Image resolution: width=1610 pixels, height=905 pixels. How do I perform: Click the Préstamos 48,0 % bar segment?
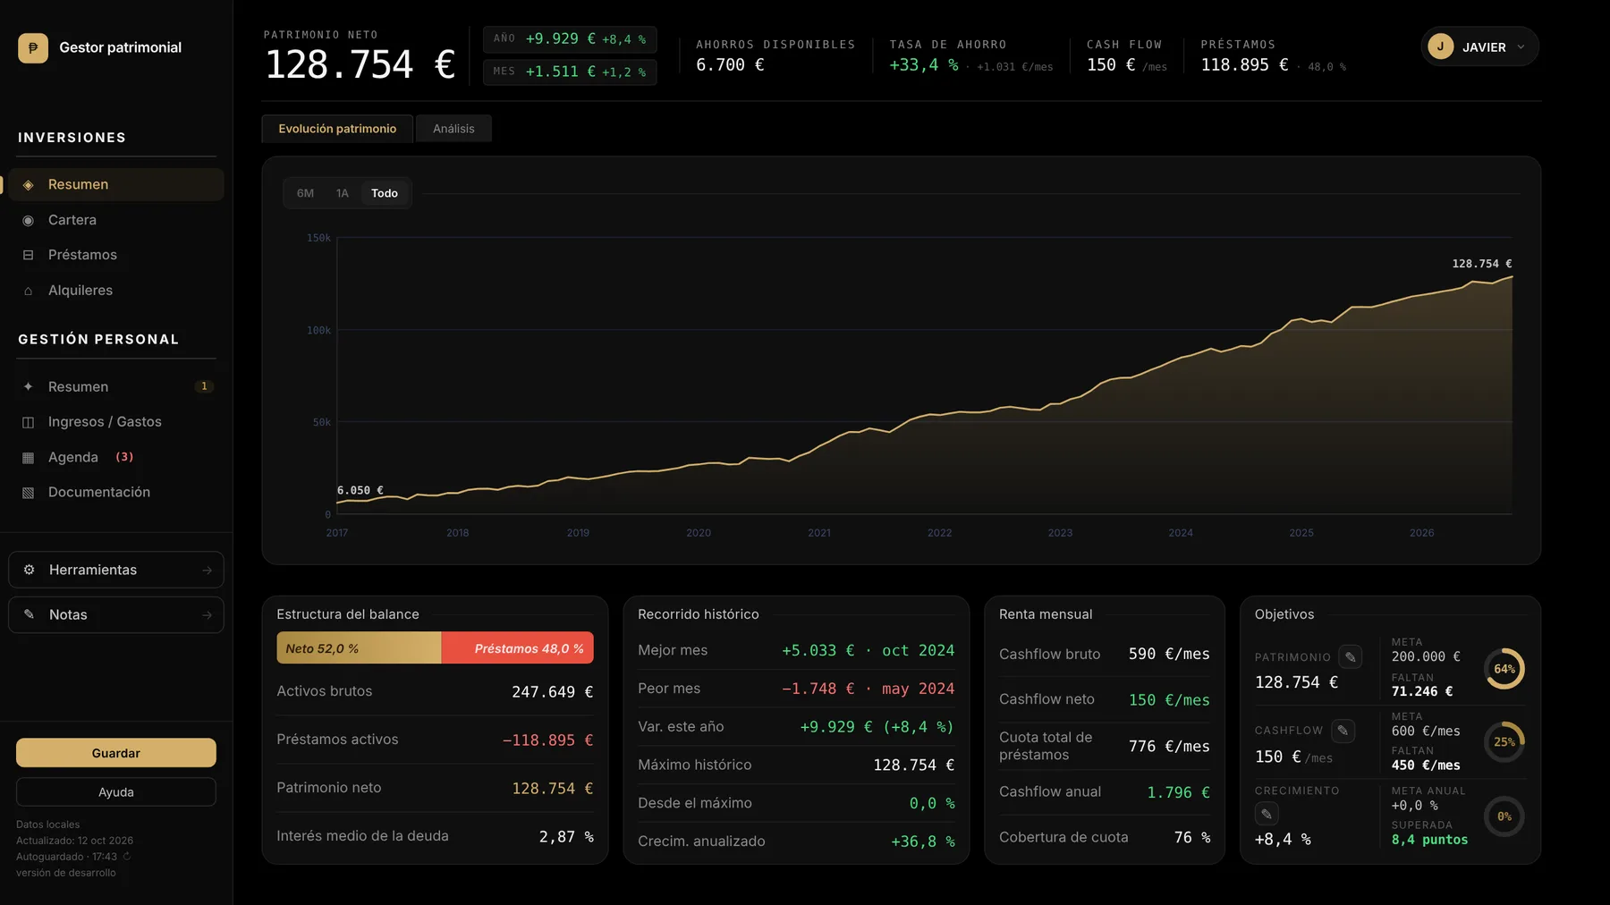[517, 648]
